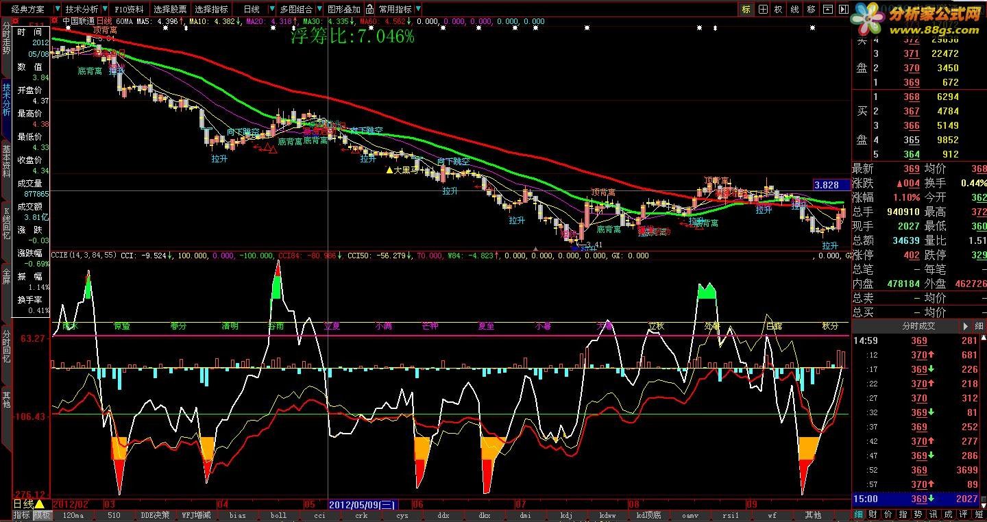987x522 pixels.
Task: Click the yellow triangle 大黑马 signal marker
Action: coord(390,169)
